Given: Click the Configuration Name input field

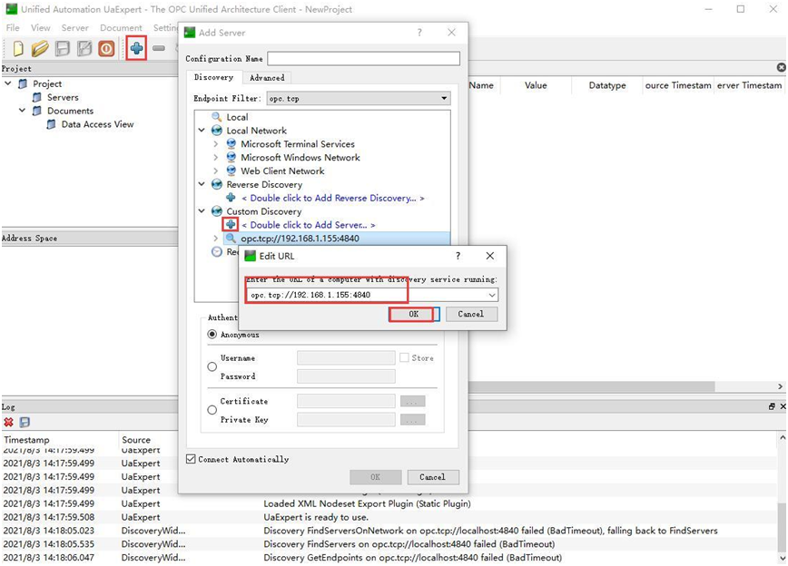Looking at the screenshot, I should tap(363, 59).
